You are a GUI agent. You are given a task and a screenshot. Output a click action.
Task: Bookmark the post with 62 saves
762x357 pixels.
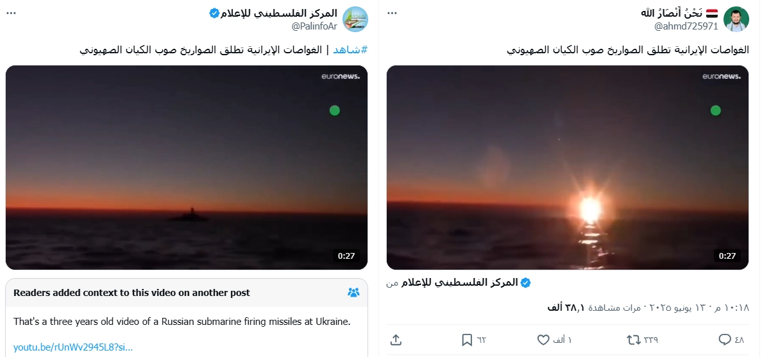467,340
